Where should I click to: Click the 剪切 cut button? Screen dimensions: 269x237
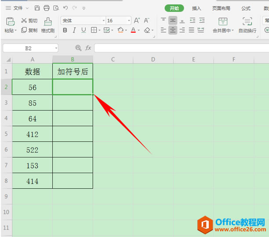29,21
